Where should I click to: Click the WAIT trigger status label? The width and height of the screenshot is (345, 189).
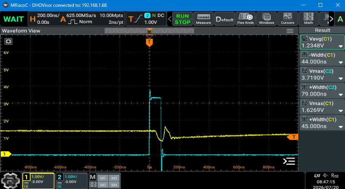point(14,19)
